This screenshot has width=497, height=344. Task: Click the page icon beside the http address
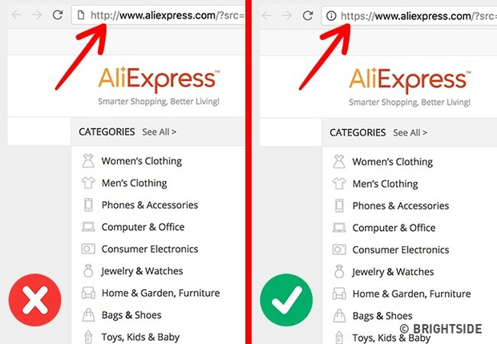tap(81, 15)
